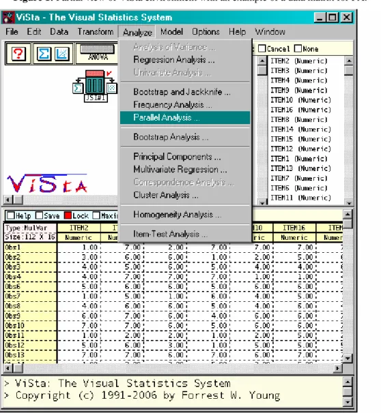381x413 pixels.
Task: Choose Cluster Analysis menu item
Action: pos(185,195)
